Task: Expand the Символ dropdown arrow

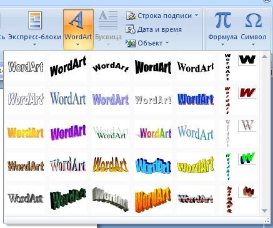Action: [x=253, y=44]
